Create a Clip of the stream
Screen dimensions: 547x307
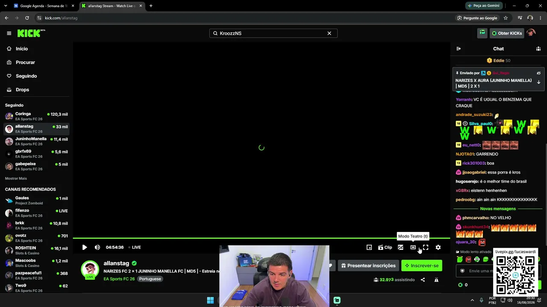tap(385, 247)
